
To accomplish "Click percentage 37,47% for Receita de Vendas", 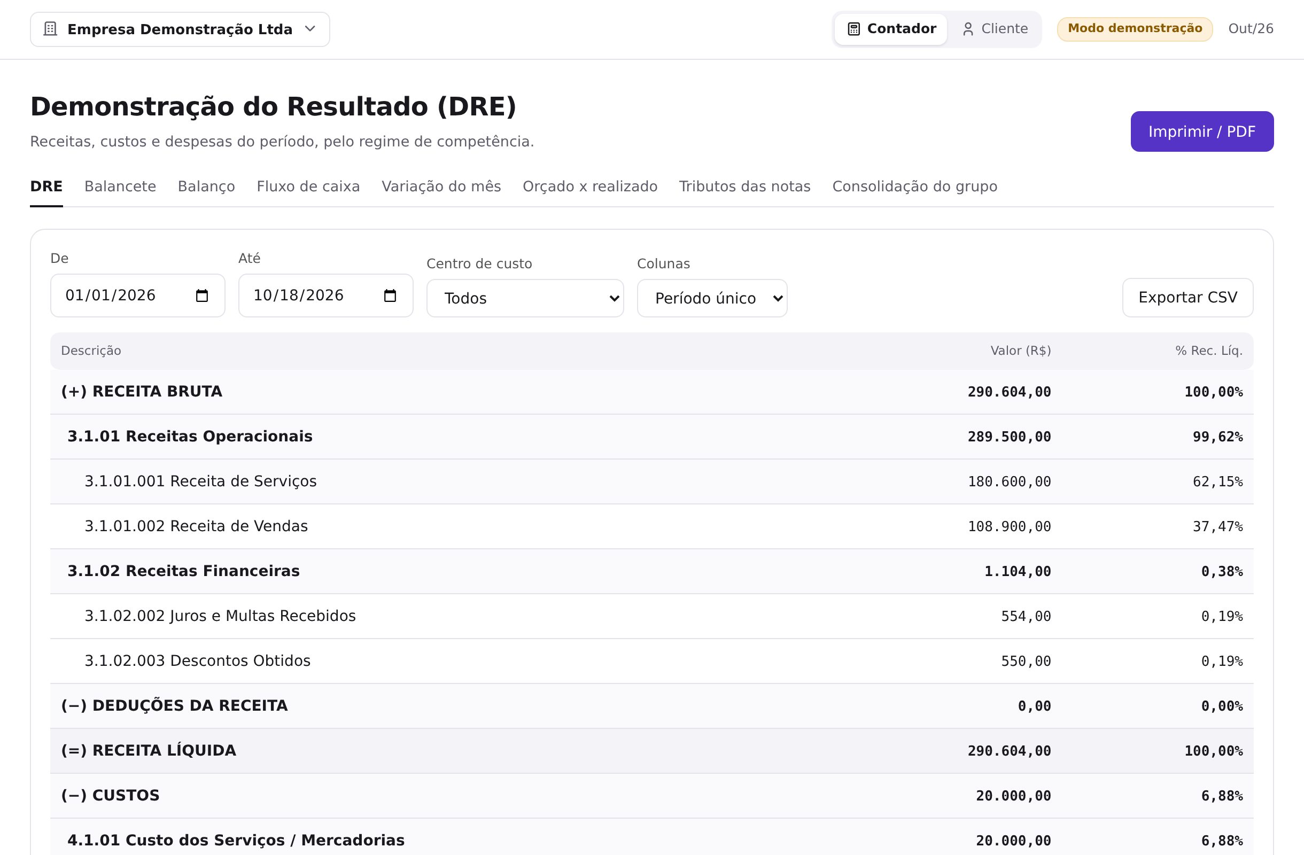I will (1217, 527).
